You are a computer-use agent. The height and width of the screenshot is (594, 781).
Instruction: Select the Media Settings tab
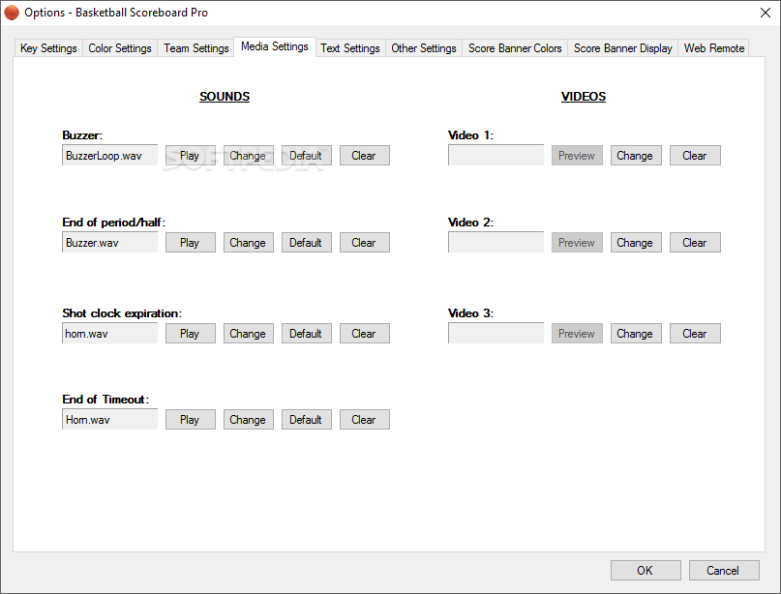pyautogui.click(x=275, y=46)
